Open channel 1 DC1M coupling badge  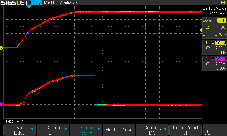pyautogui.click(x=221, y=43)
